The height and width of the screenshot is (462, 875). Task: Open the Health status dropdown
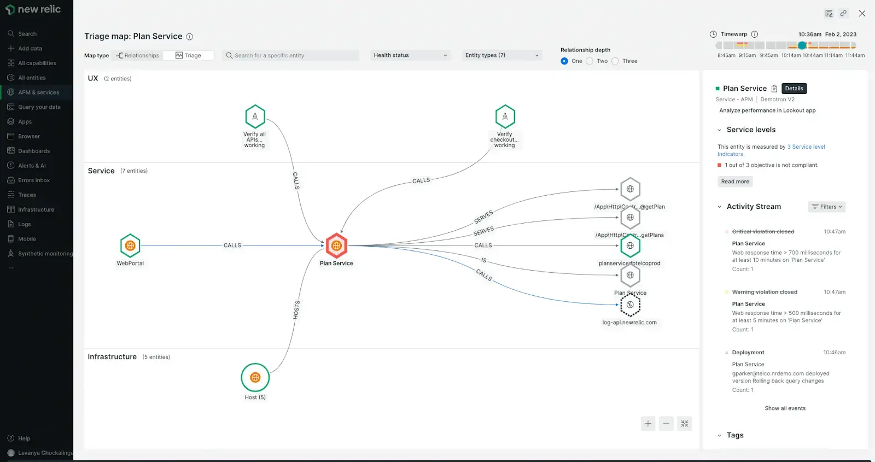pyautogui.click(x=410, y=55)
